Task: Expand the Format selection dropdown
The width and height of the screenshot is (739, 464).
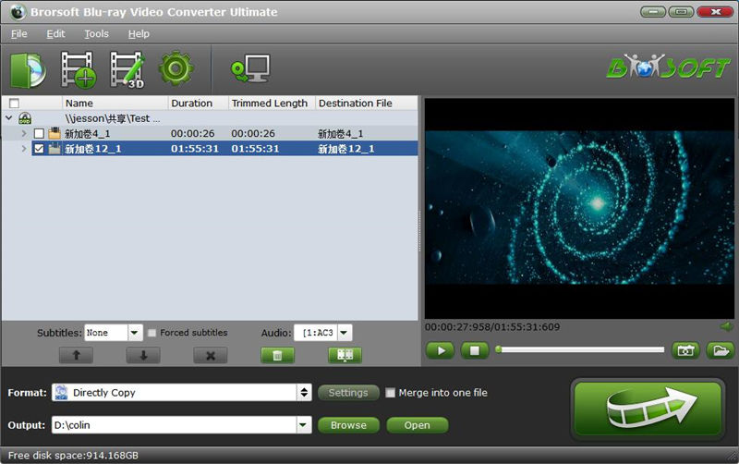Action: (x=304, y=393)
